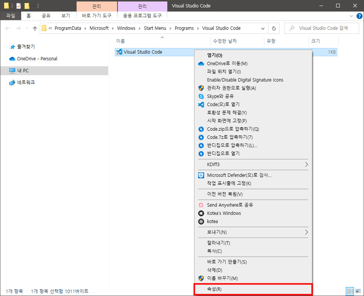Screen dimensions: 364x296
Task: Click the VS Code icon beside Code(으)로 열기
Action: pyautogui.click(x=201, y=104)
